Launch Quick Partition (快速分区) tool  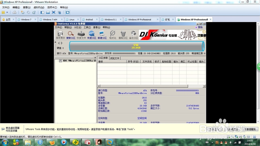pos(92,35)
